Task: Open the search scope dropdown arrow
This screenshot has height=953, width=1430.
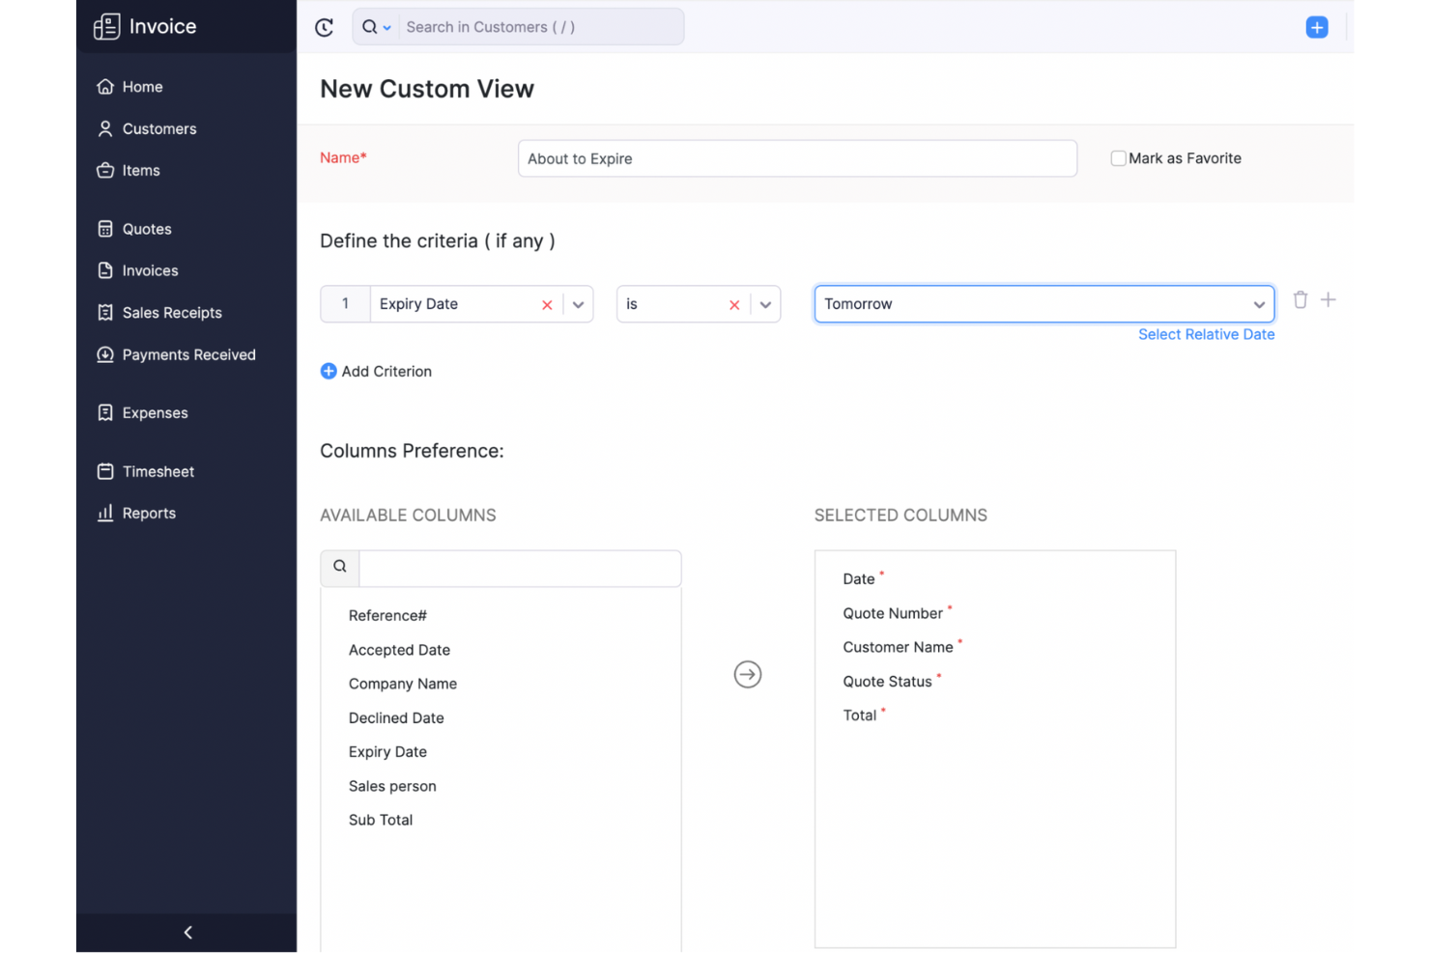Action: (x=386, y=28)
